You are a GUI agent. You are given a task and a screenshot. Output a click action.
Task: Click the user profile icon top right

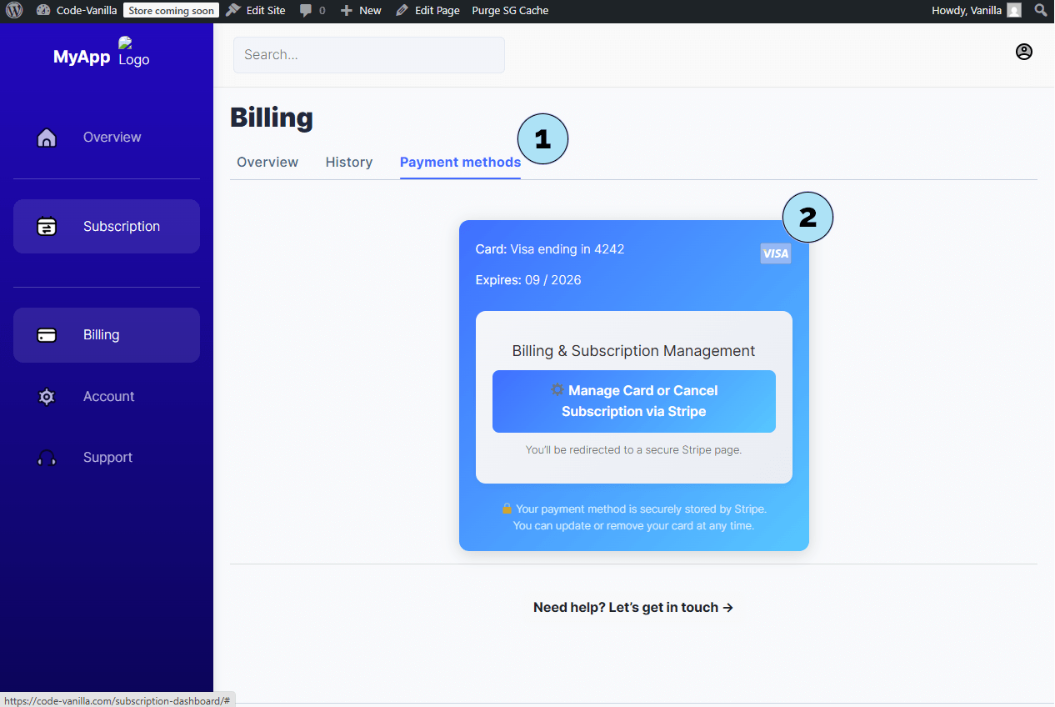pyautogui.click(x=1023, y=52)
